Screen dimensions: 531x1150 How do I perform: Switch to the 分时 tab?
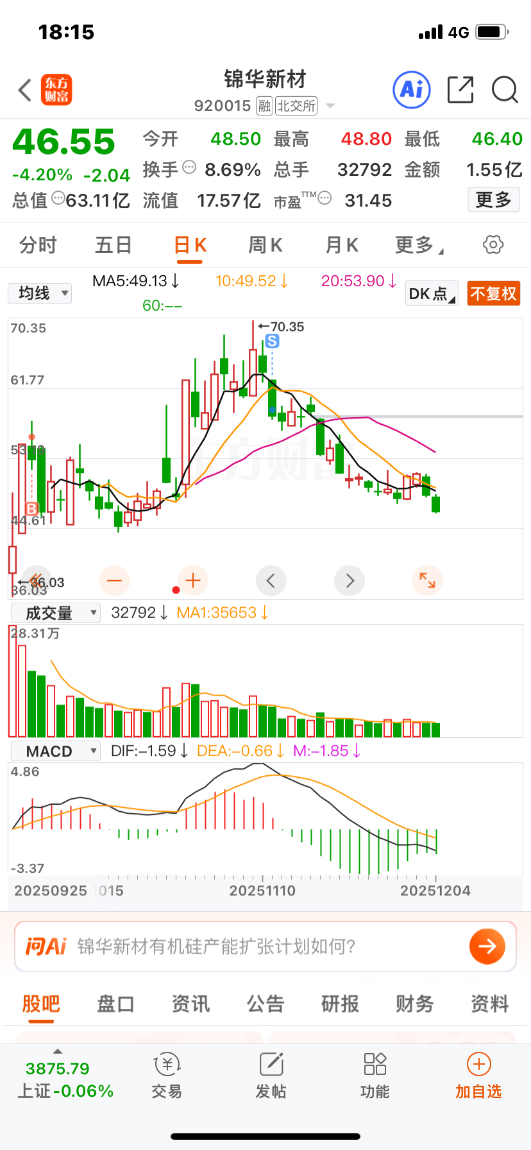pos(38,245)
